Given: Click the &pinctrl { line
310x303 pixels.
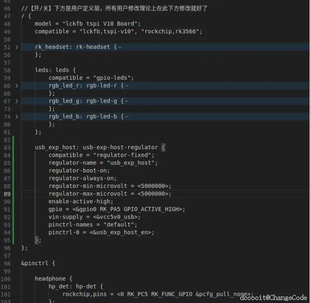Looking at the screenshot, I should [38, 264].
